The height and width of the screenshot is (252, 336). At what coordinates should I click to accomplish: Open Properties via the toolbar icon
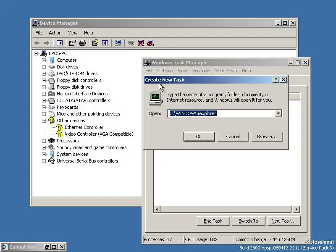point(72,43)
